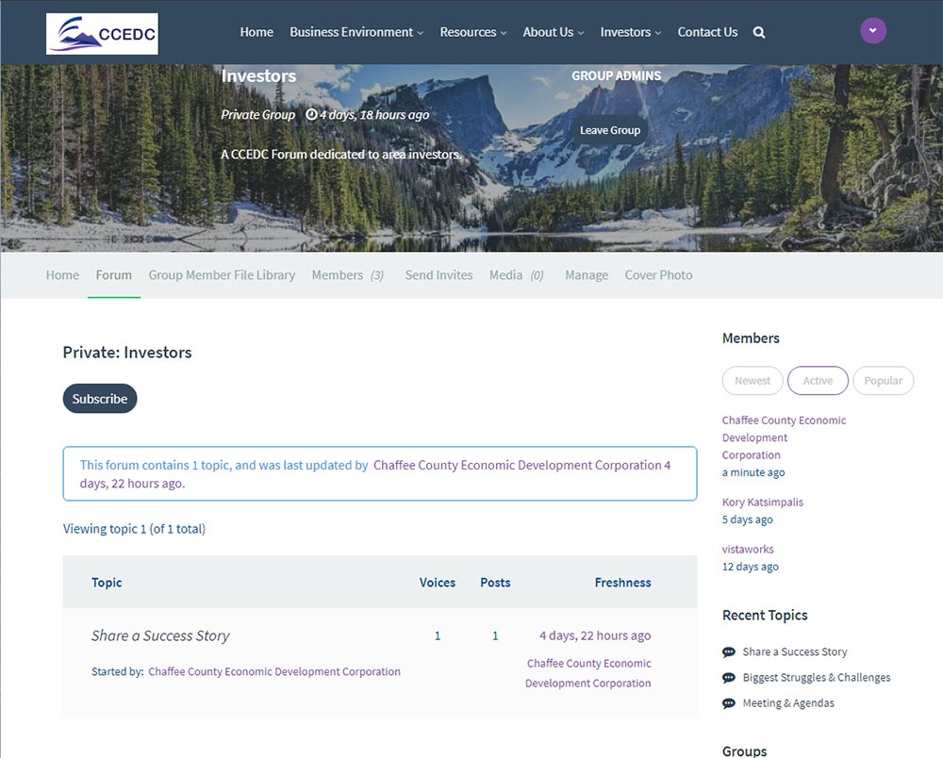Screen dimensions: 943x758
Task: Open the 4 days, 22 hours ago freshness link
Action: click(x=595, y=636)
